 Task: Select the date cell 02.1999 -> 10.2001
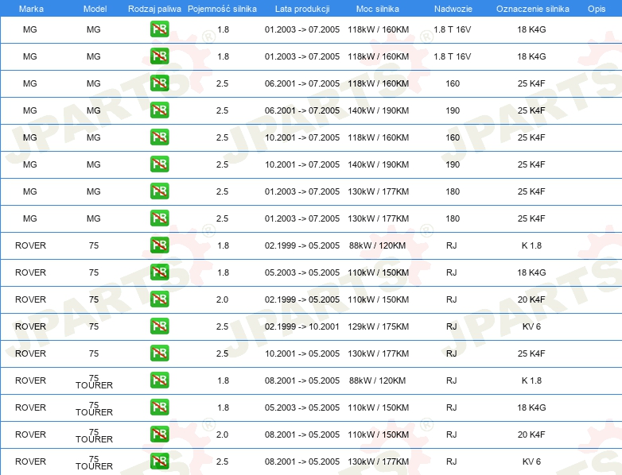[302, 326]
